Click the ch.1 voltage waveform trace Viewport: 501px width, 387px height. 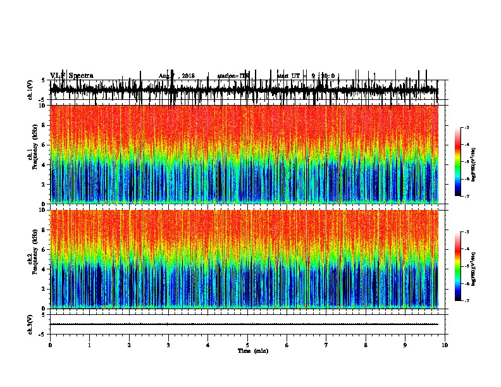[x=244, y=90]
